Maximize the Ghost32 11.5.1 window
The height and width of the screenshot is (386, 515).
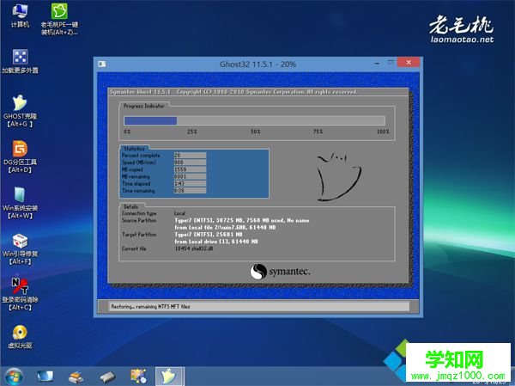click(x=391, y=62)
